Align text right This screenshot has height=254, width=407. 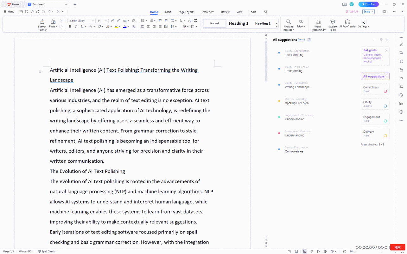point(154,27)
